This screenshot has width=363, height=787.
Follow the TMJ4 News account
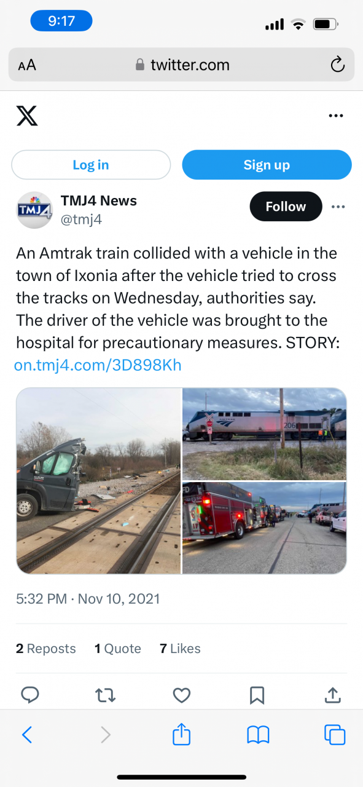[286, 207]
